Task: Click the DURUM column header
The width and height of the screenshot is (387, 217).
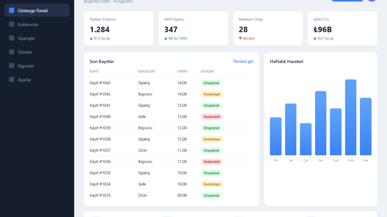Action: [x=207, y=72]
